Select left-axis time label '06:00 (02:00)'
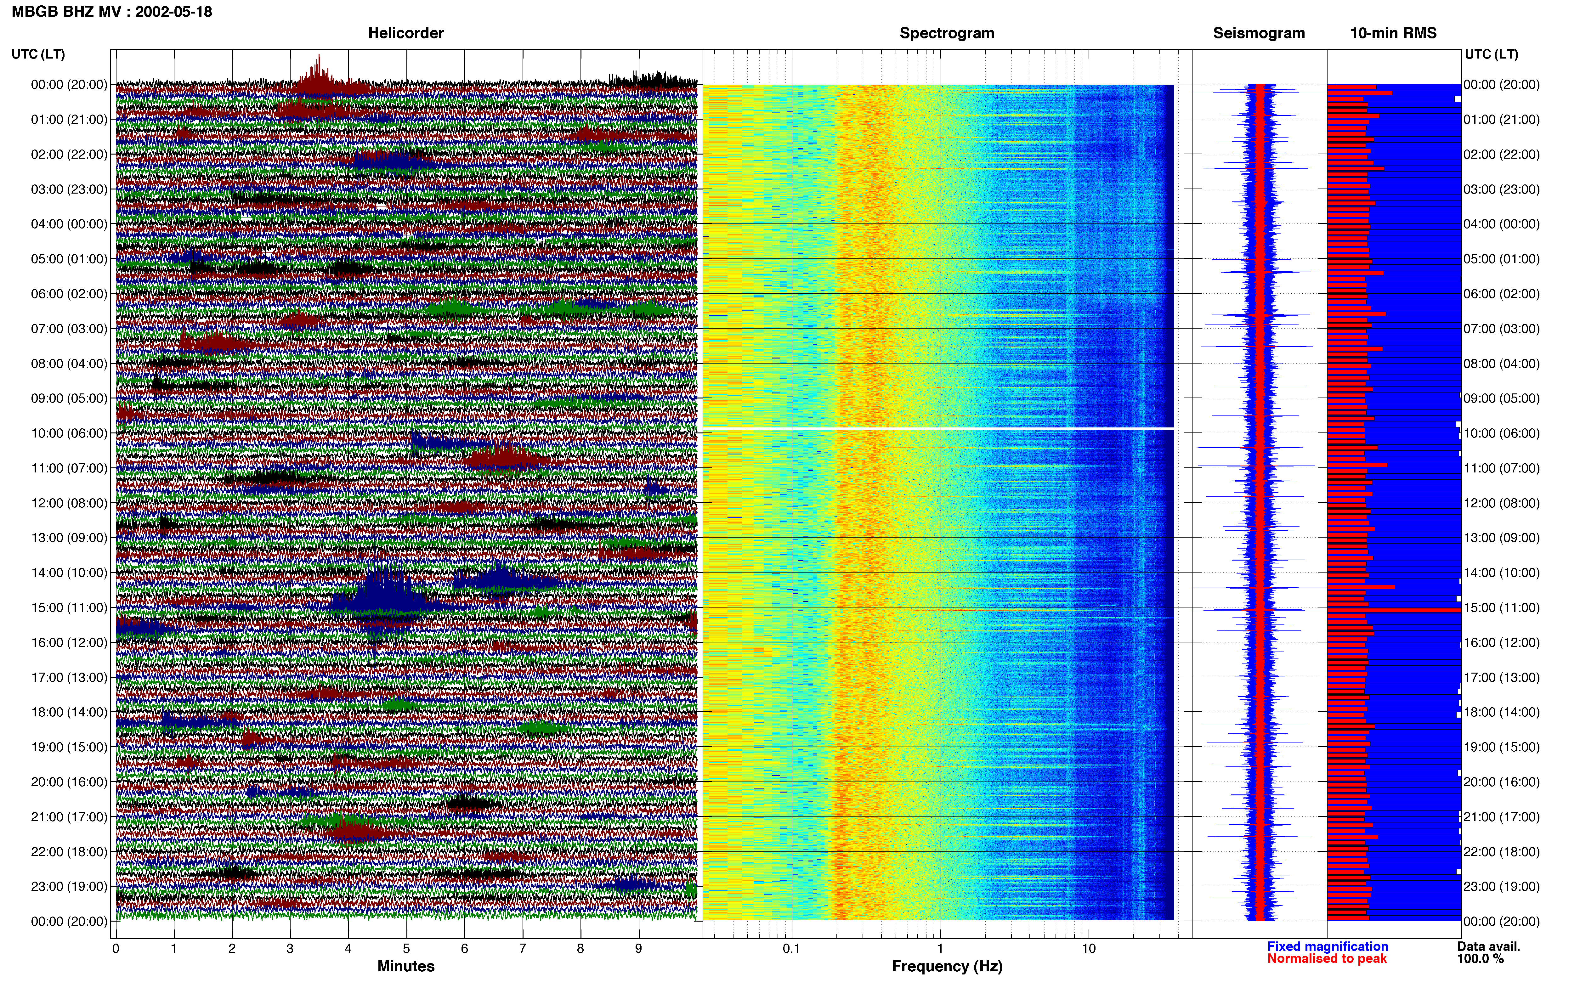Image resolution: width=1580 pixels, height=988 pixels. pyautogui.click(x=69, y=294)
